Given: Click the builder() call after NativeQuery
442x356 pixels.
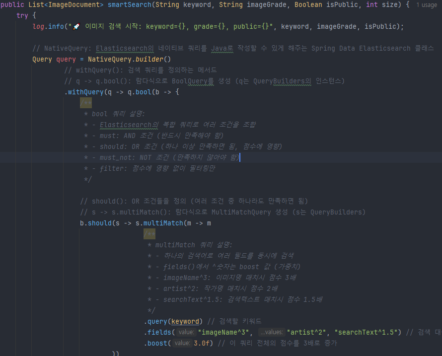Looking at the screenshot, I should point(151,59).
